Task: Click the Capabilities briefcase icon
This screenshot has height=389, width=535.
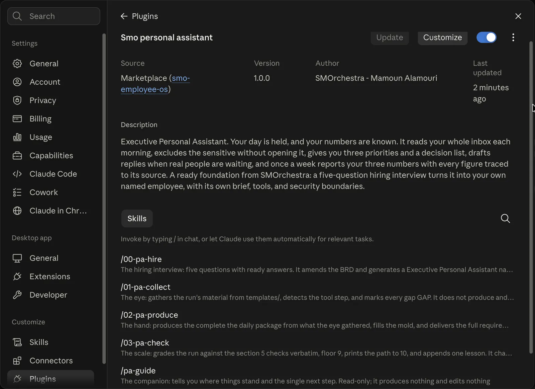Action: coord(17,156)
